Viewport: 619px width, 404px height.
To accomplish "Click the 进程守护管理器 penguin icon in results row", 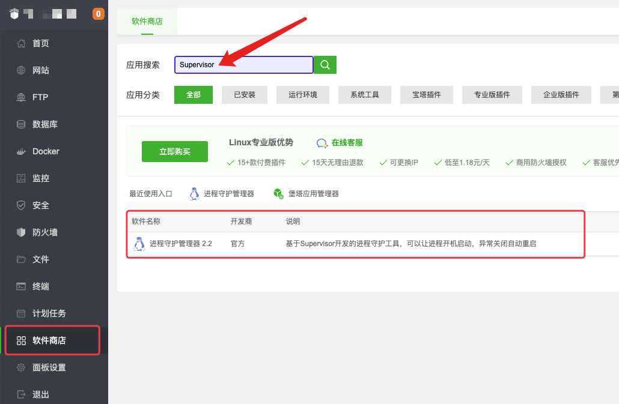I will (x=139, y=244).
